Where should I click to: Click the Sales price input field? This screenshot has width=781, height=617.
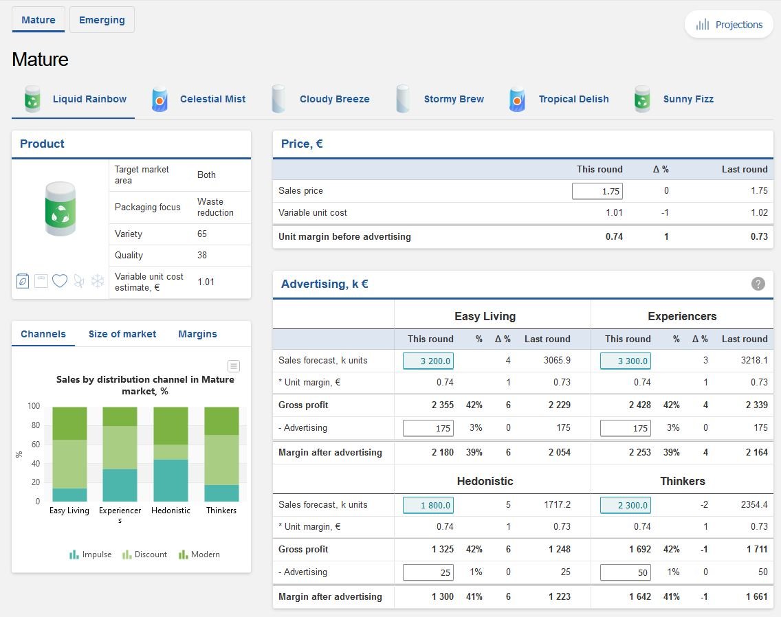point(597,191)
